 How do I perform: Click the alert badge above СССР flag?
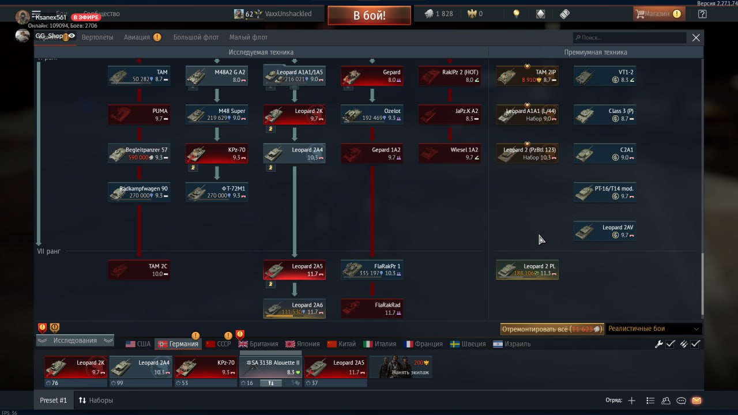pos(228,335)
